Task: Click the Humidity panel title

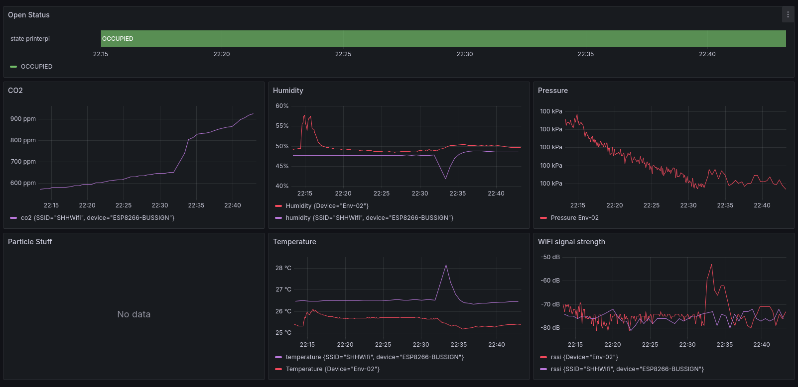Action: tap(288, 91)
